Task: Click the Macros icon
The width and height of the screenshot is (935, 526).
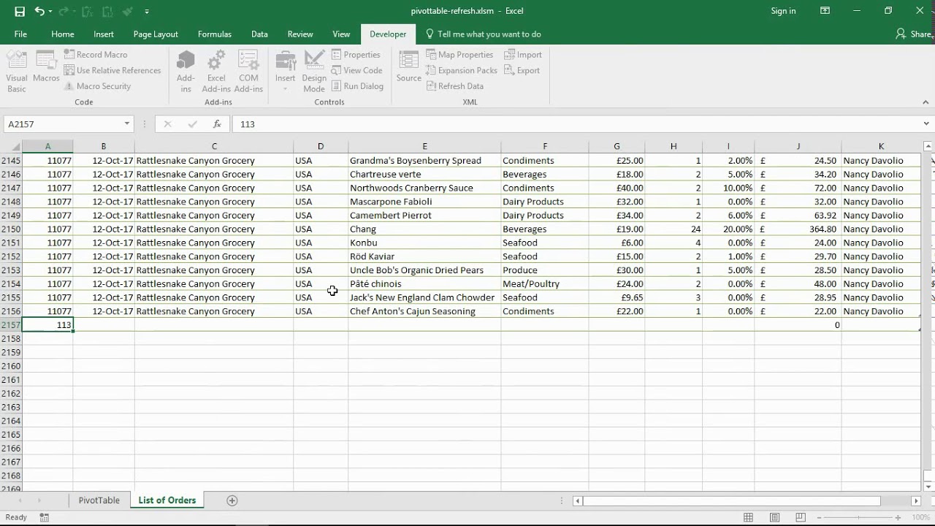Action: pos(45,69)
